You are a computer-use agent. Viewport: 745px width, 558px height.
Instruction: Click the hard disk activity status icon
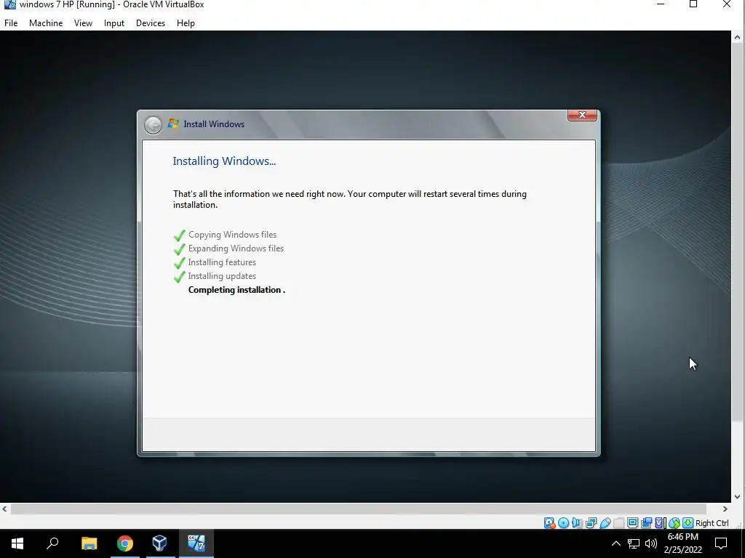549,523
